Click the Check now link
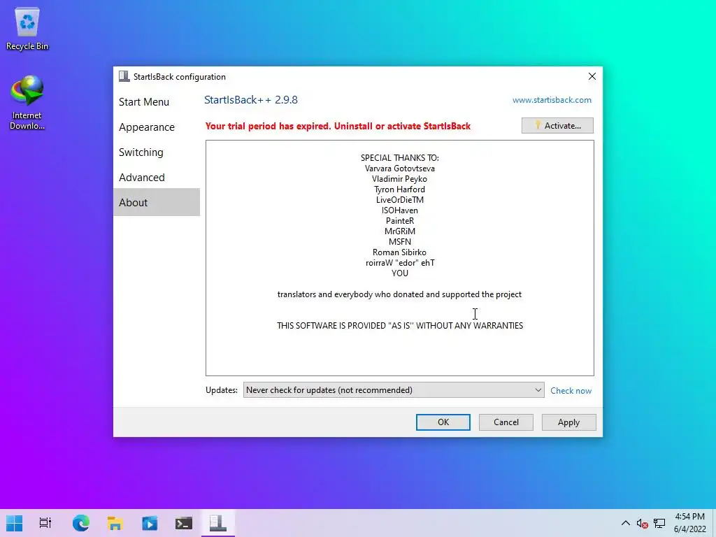The image size is (716, 537). point(571,390)
